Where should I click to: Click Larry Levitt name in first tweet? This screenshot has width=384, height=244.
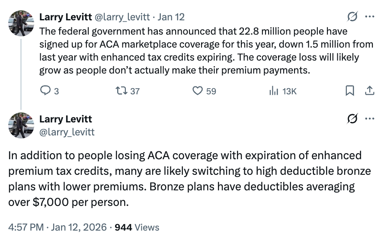pyautogui.click(x=65, y=17)
